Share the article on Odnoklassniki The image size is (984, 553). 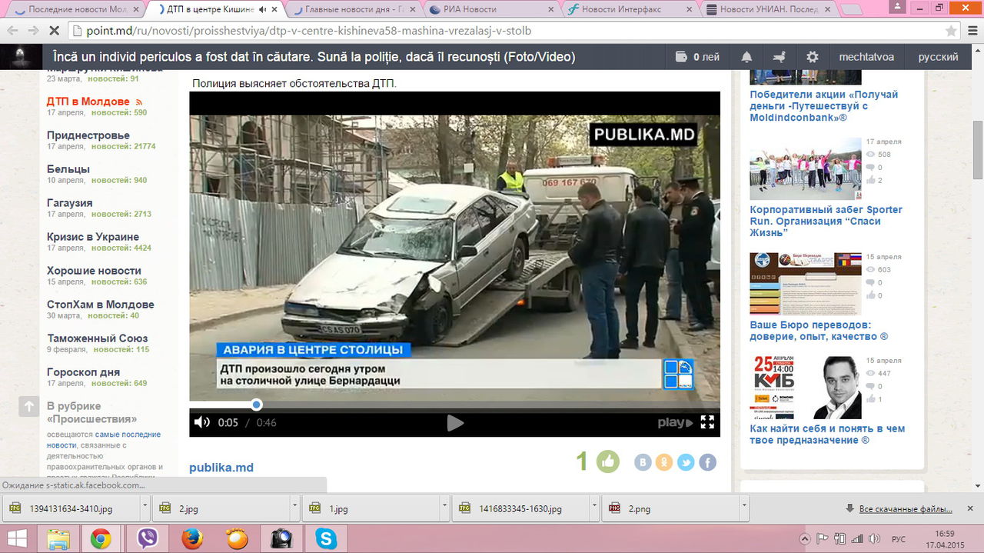tap(664, 462)
